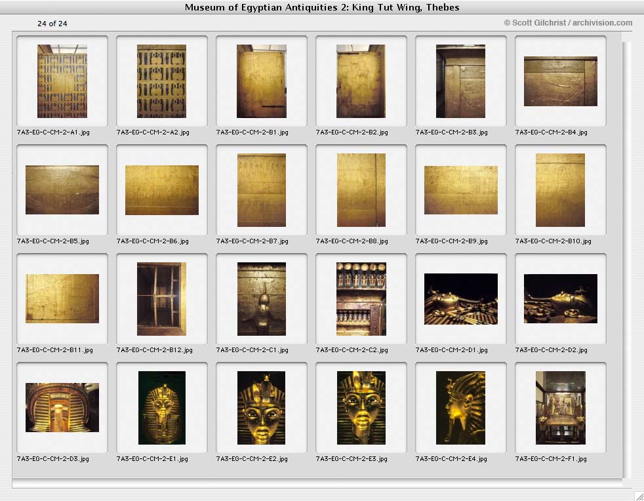Image resolution: width=644 pixels, height=501 pixels.
Task: Select the 7A3-EG-C-CM-2-B9.jpg thumbnail
Action: pos(461,190)
